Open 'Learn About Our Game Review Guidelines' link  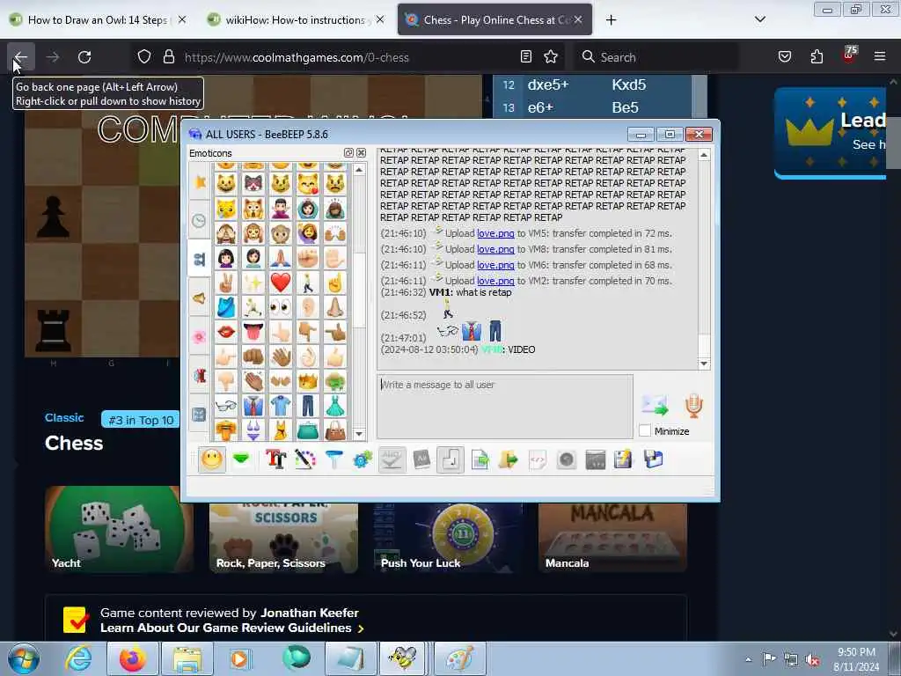[232, 628]
